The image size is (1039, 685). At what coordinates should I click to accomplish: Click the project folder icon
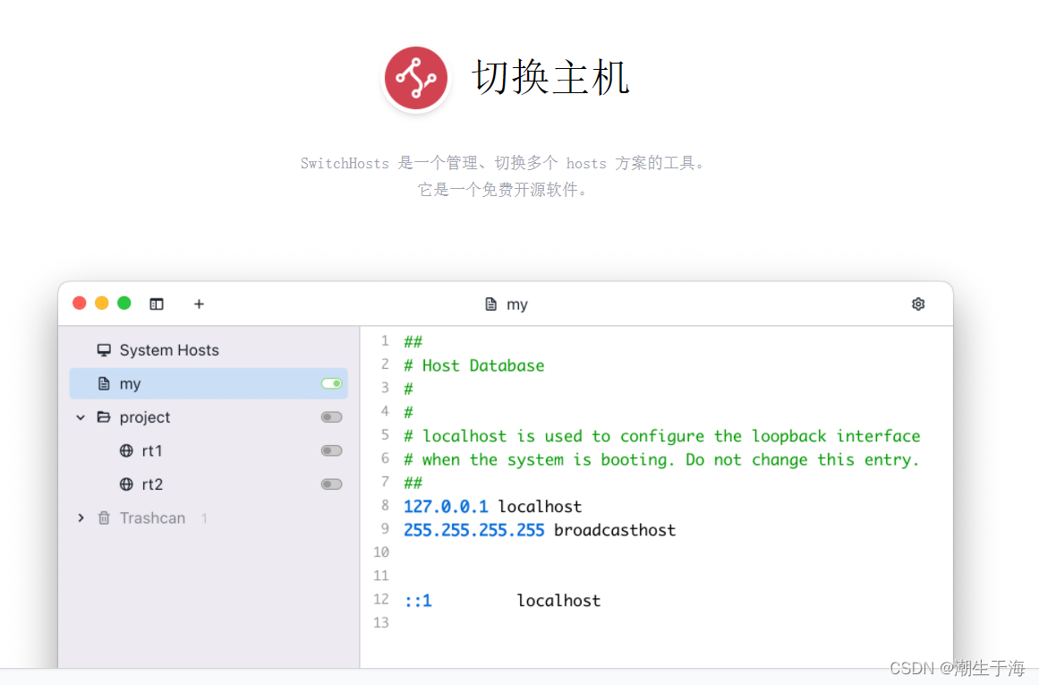tap(104, 417)
